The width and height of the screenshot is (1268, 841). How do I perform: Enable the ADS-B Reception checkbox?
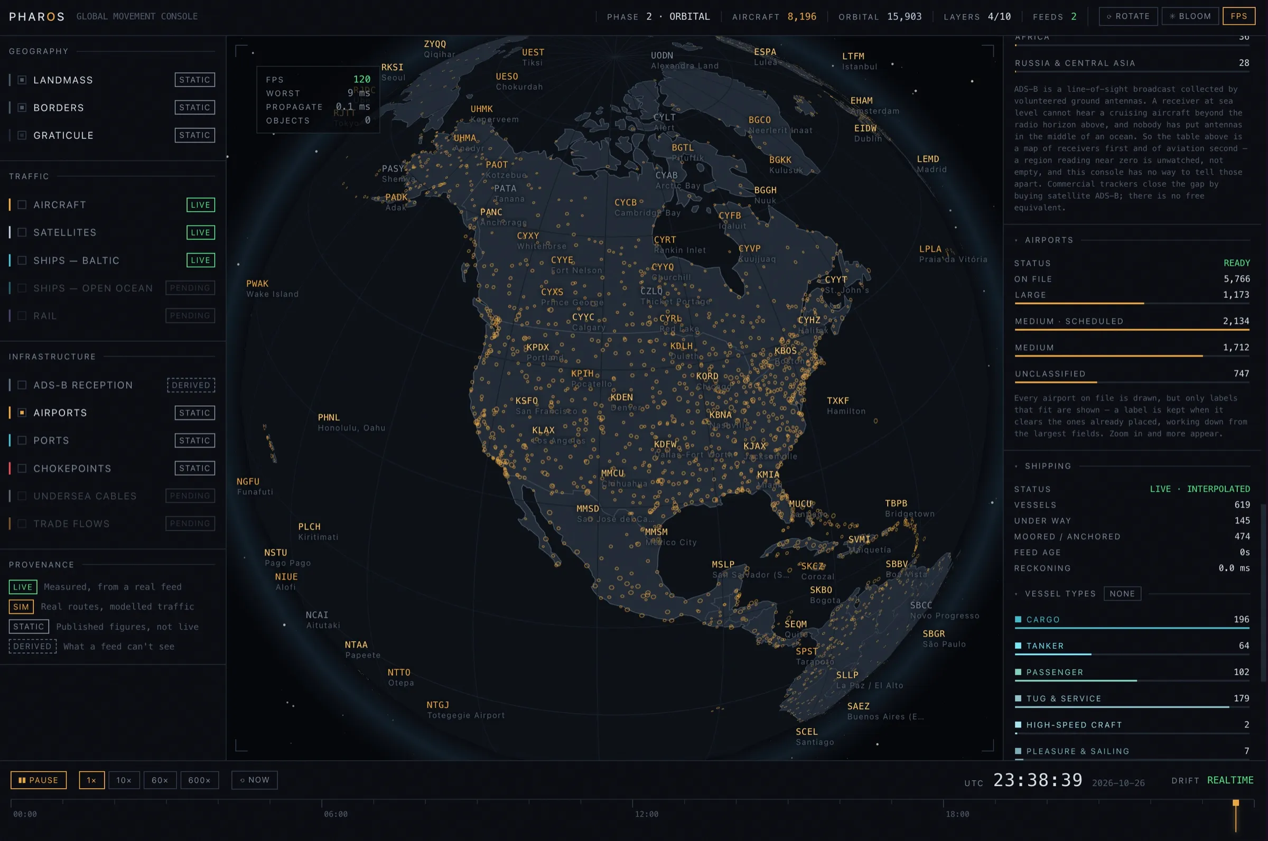coord(22,385)
